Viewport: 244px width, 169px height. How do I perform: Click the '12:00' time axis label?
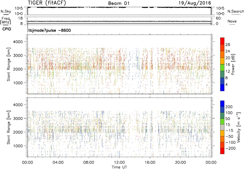(x=119, y=163)
